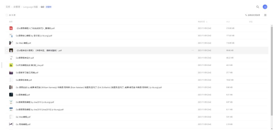Click the 共 15 项 item count
This screenshot has height=130, width=273.
tap(12, 15)
